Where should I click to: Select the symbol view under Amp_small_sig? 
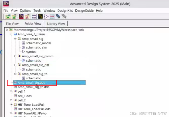[29, 52]
